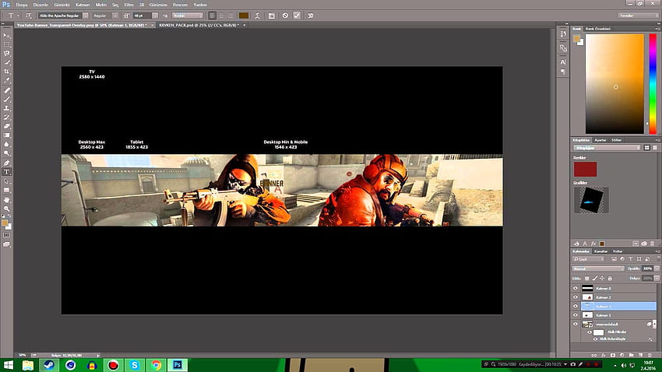The width and height of the screenshot is (662, 372).
Task: Click the red Renkler library color swatch
Action: point(585,169)
